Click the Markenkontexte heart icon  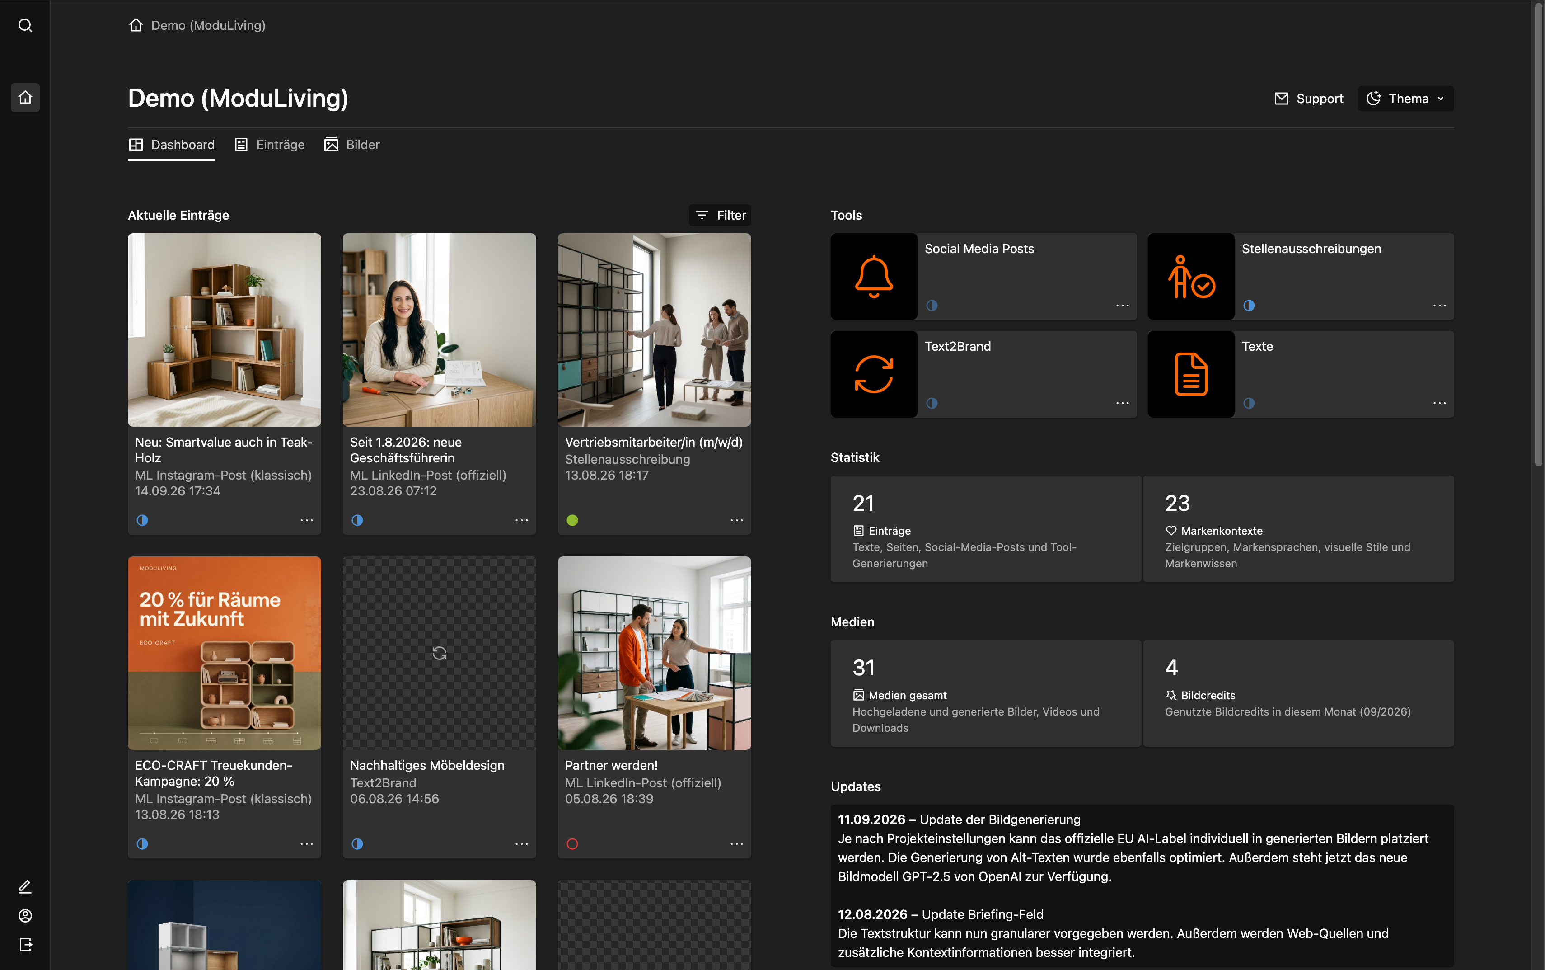pyautogui.click(x=1171, y=531)
